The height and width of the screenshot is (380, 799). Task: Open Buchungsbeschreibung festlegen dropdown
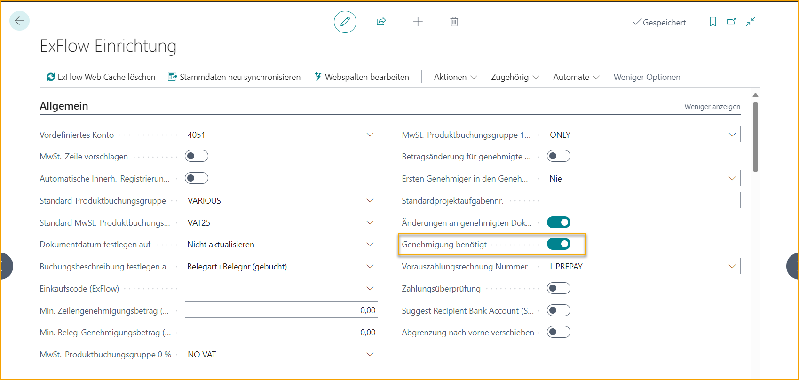coord(370,266)
